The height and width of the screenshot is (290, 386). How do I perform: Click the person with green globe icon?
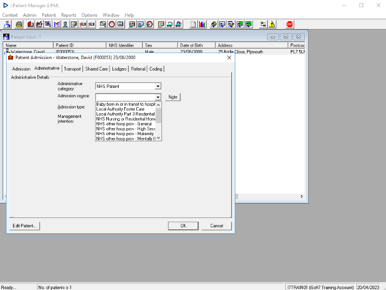pos(240,24)
